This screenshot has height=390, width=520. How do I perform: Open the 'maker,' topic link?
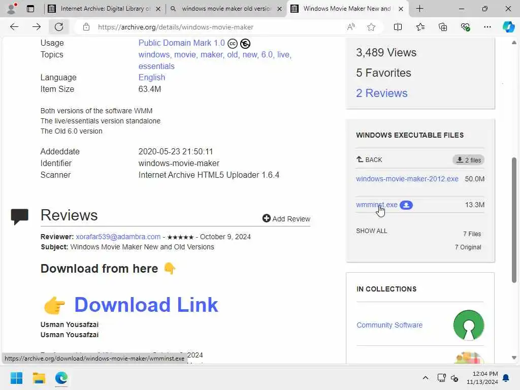tap(212, 55)
